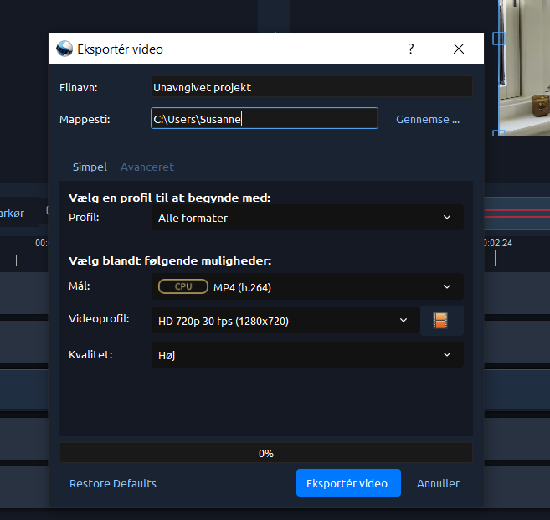Click the video preview thumbnail behind the dialog
Image resolution: width=550 pixels, height=520 pixels.
pyautogui.click(x=525, y=67)
